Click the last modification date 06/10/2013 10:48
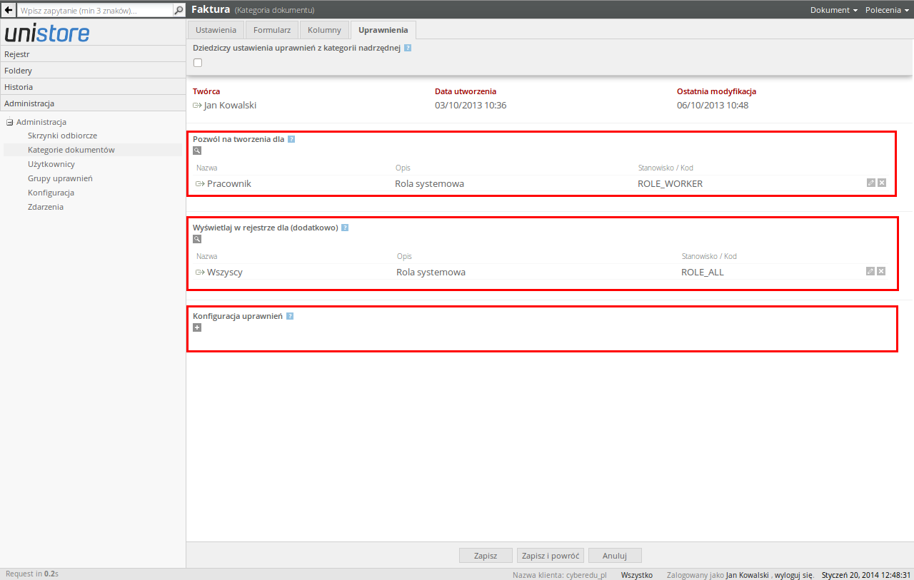 click(x=713, y=105)
